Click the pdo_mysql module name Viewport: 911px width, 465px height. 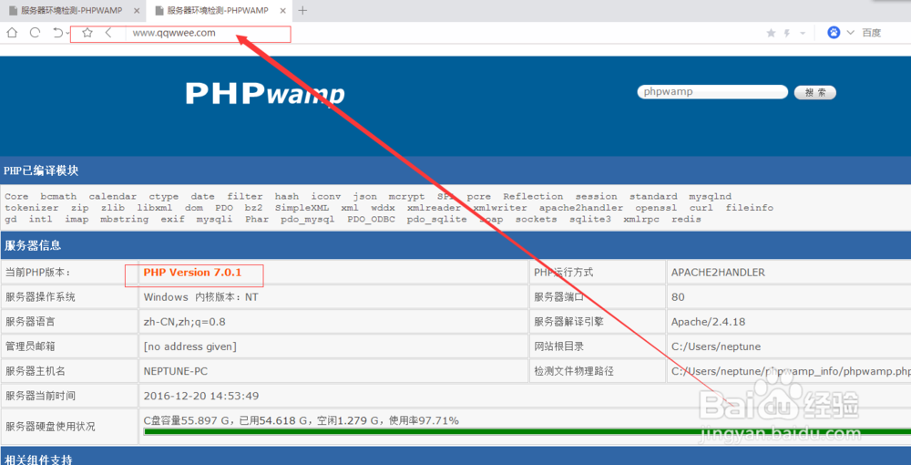[x=307, y=219]
